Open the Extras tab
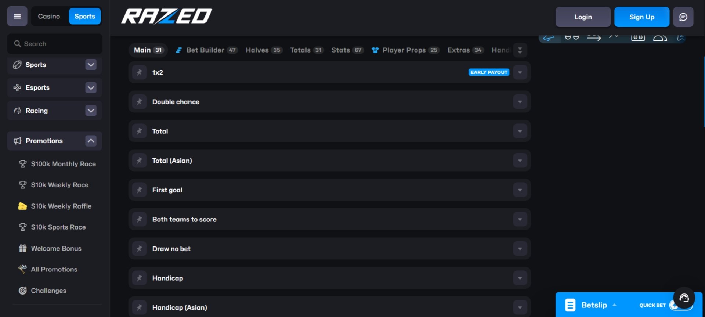 coord(466,50)
